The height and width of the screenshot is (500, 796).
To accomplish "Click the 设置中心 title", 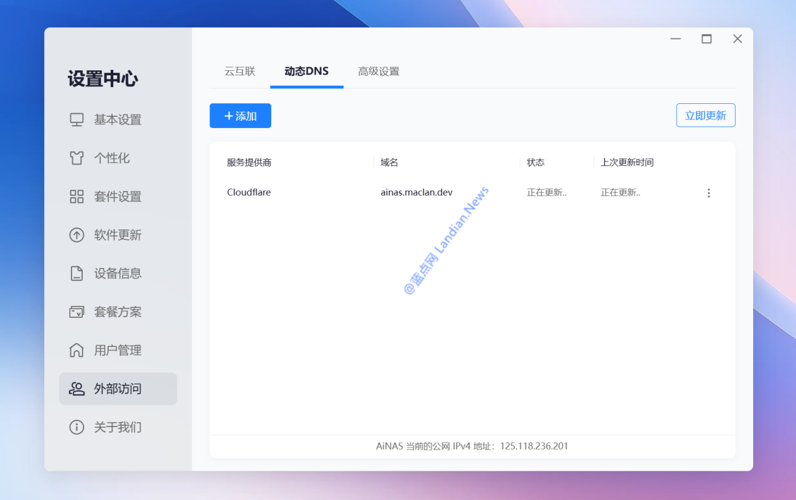I will tap(103, 79).
